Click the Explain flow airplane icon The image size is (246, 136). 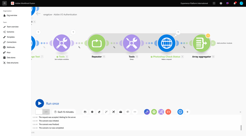point(113,112)
